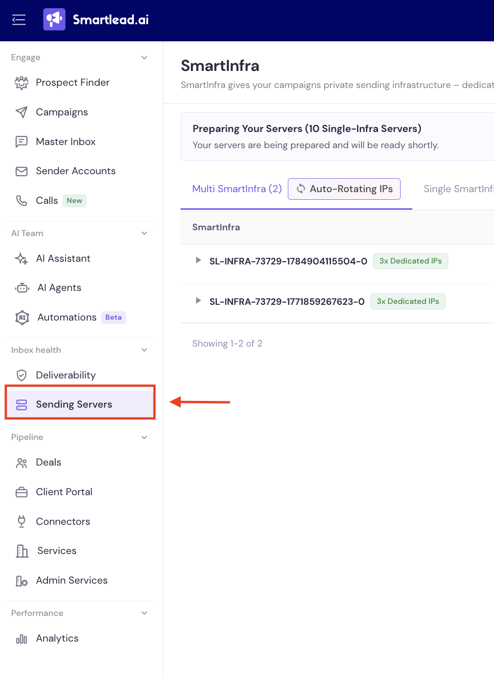Open the Smartlead.ai megaphone logo
494x677 pixels.
coord(54,19)
